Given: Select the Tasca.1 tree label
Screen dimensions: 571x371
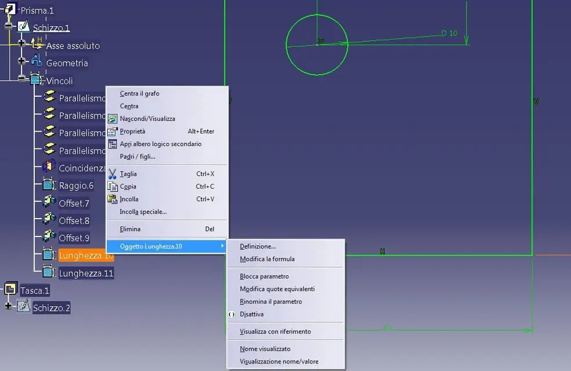Looking at the screenshot, I should 35,290.
